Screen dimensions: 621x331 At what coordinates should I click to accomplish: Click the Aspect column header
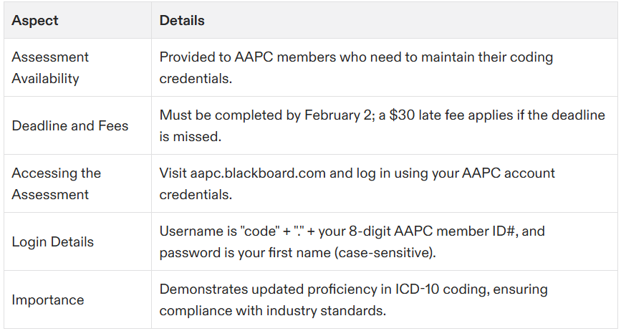(x=35, y=21)
